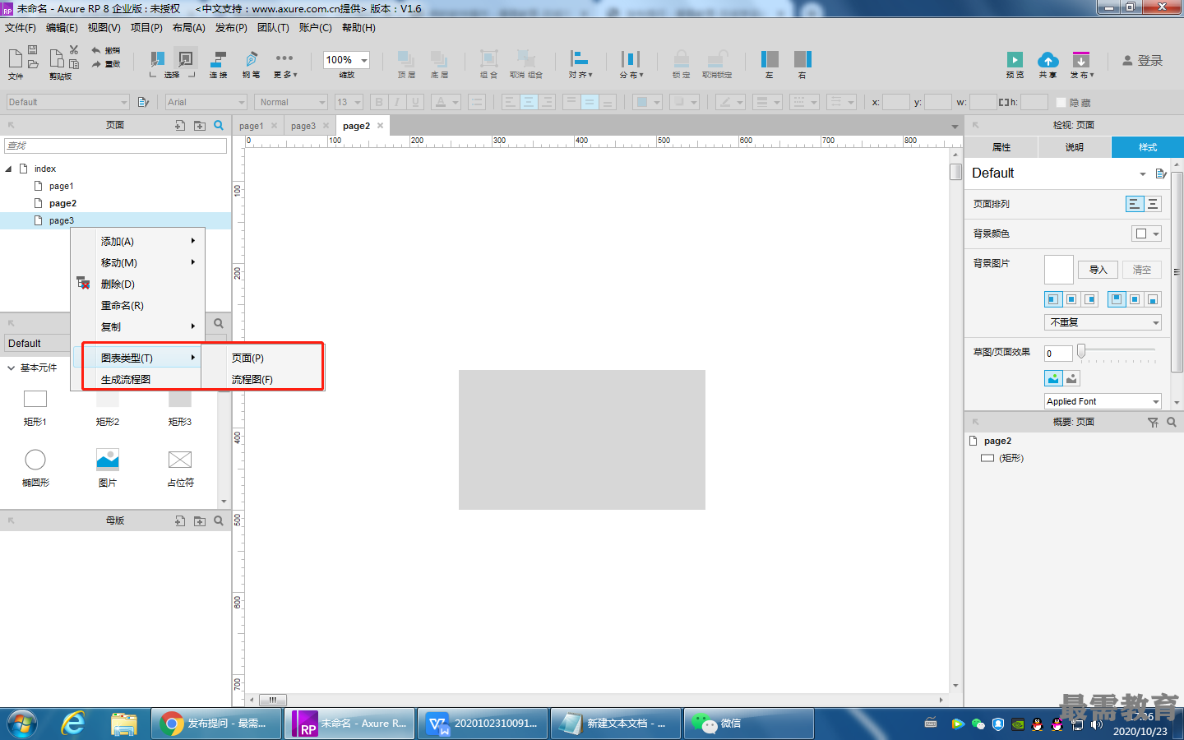
Task: Select the 矩形1 rectangle widget
Action: [35, 399]
